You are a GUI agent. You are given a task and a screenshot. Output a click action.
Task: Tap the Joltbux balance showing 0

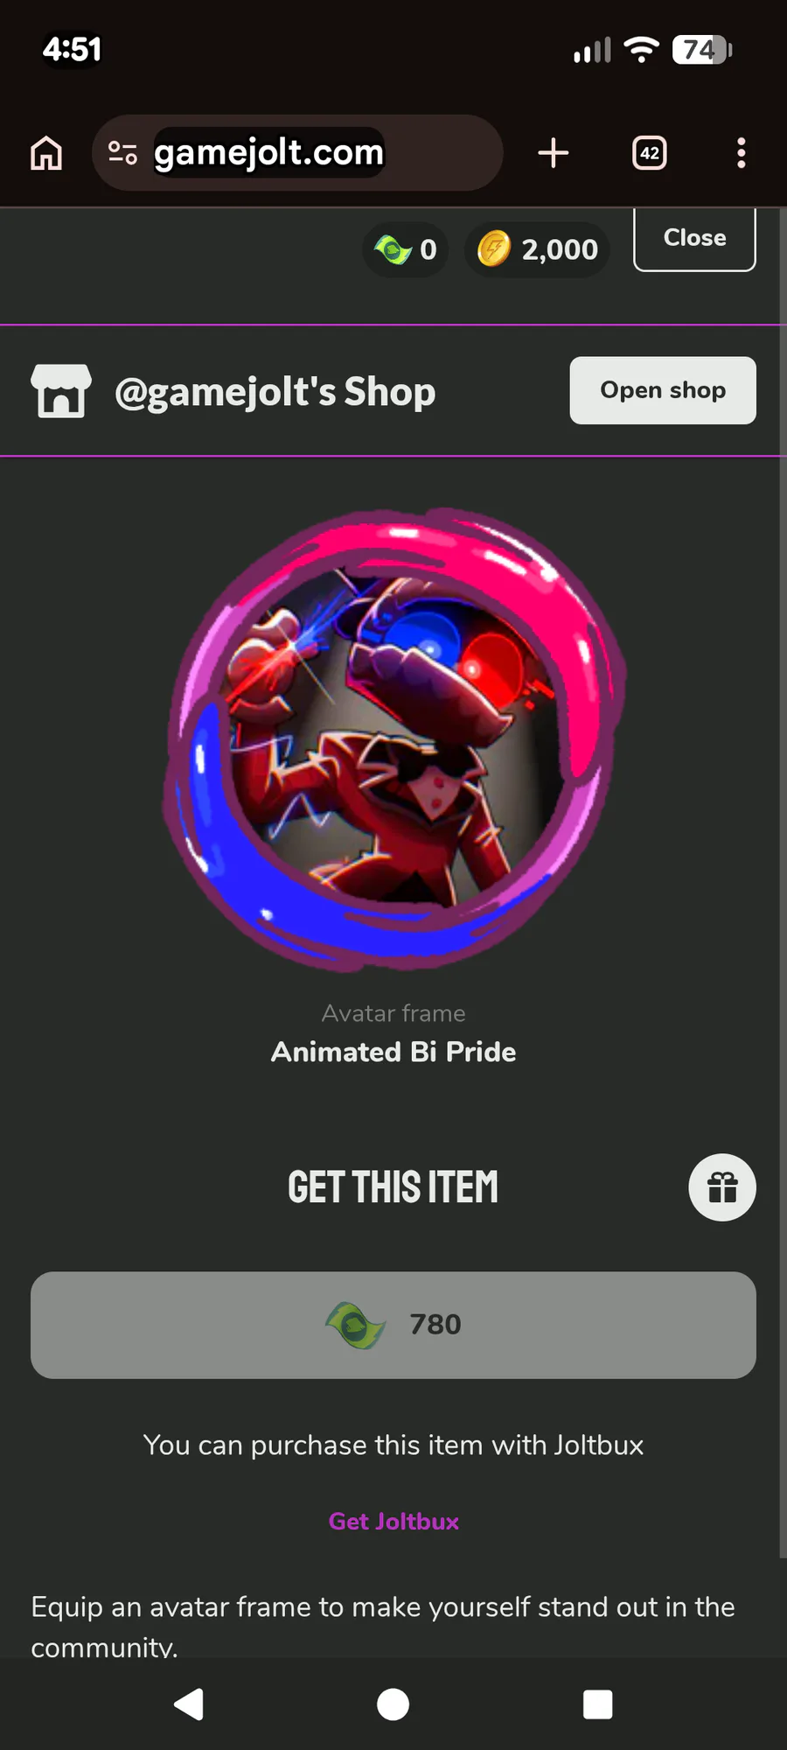point(406,249)
